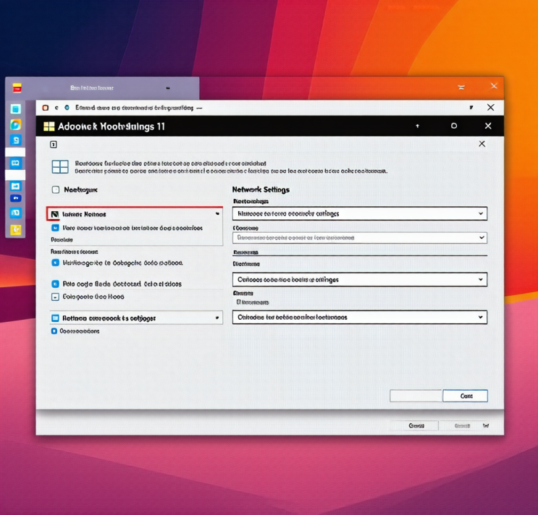
Task: Select the red-highlighted row in the left list
Action: [x=135, y=214]
